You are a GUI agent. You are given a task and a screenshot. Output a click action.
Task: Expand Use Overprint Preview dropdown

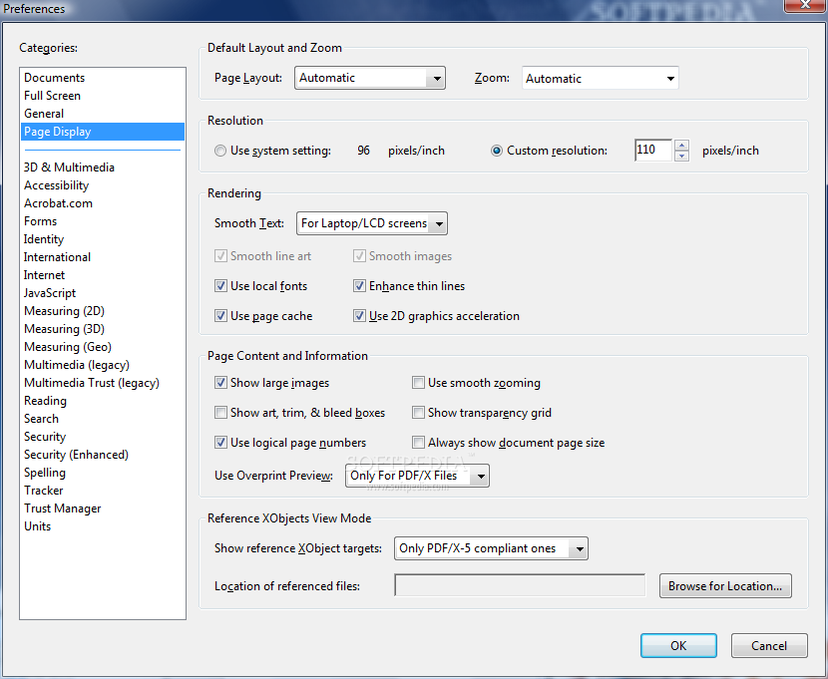point(417,476)
